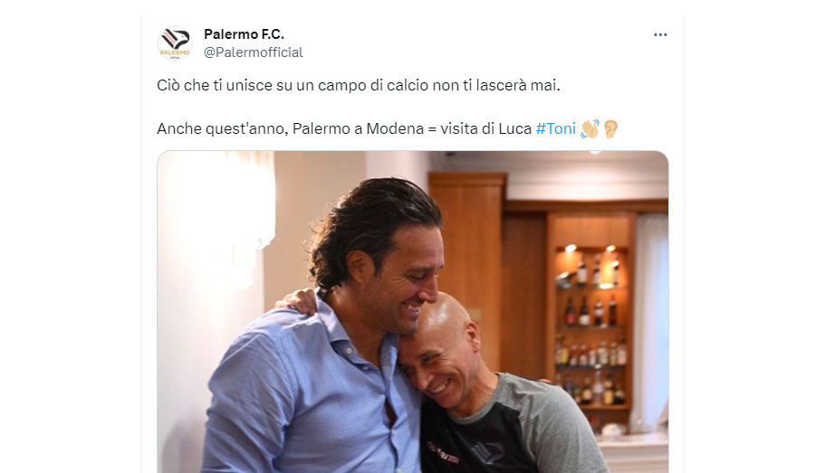Click the word "Luca" before the hashtag
Viewport: 835px width, 473px height.
click(x=515, y=128)
